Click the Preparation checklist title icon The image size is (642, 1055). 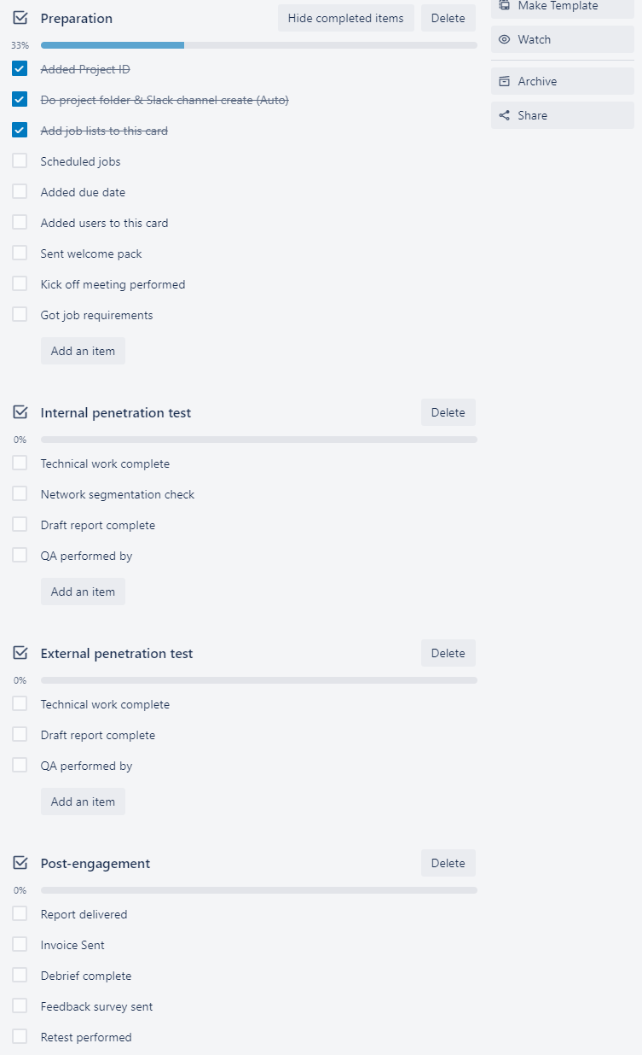pos(20,18)
